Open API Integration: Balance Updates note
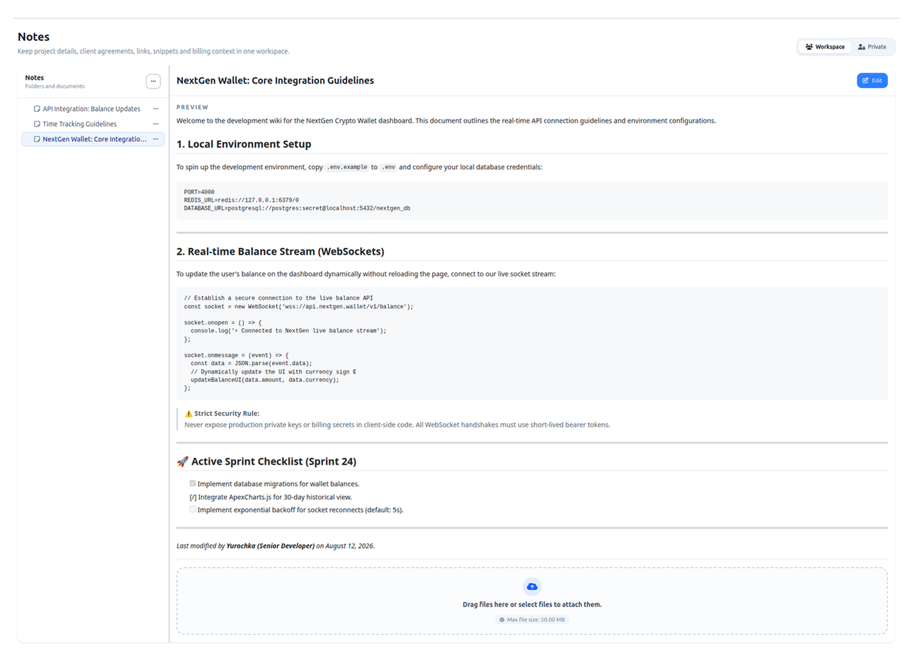 [91, 109]
